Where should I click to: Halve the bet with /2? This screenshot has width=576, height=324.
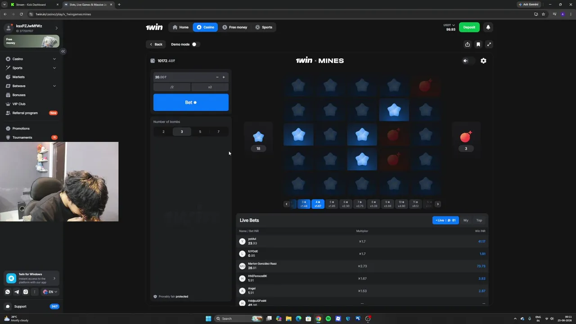[x=172, y=87]
